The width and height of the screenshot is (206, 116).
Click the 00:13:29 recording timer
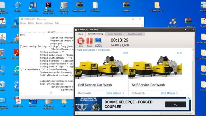point(119,40)
